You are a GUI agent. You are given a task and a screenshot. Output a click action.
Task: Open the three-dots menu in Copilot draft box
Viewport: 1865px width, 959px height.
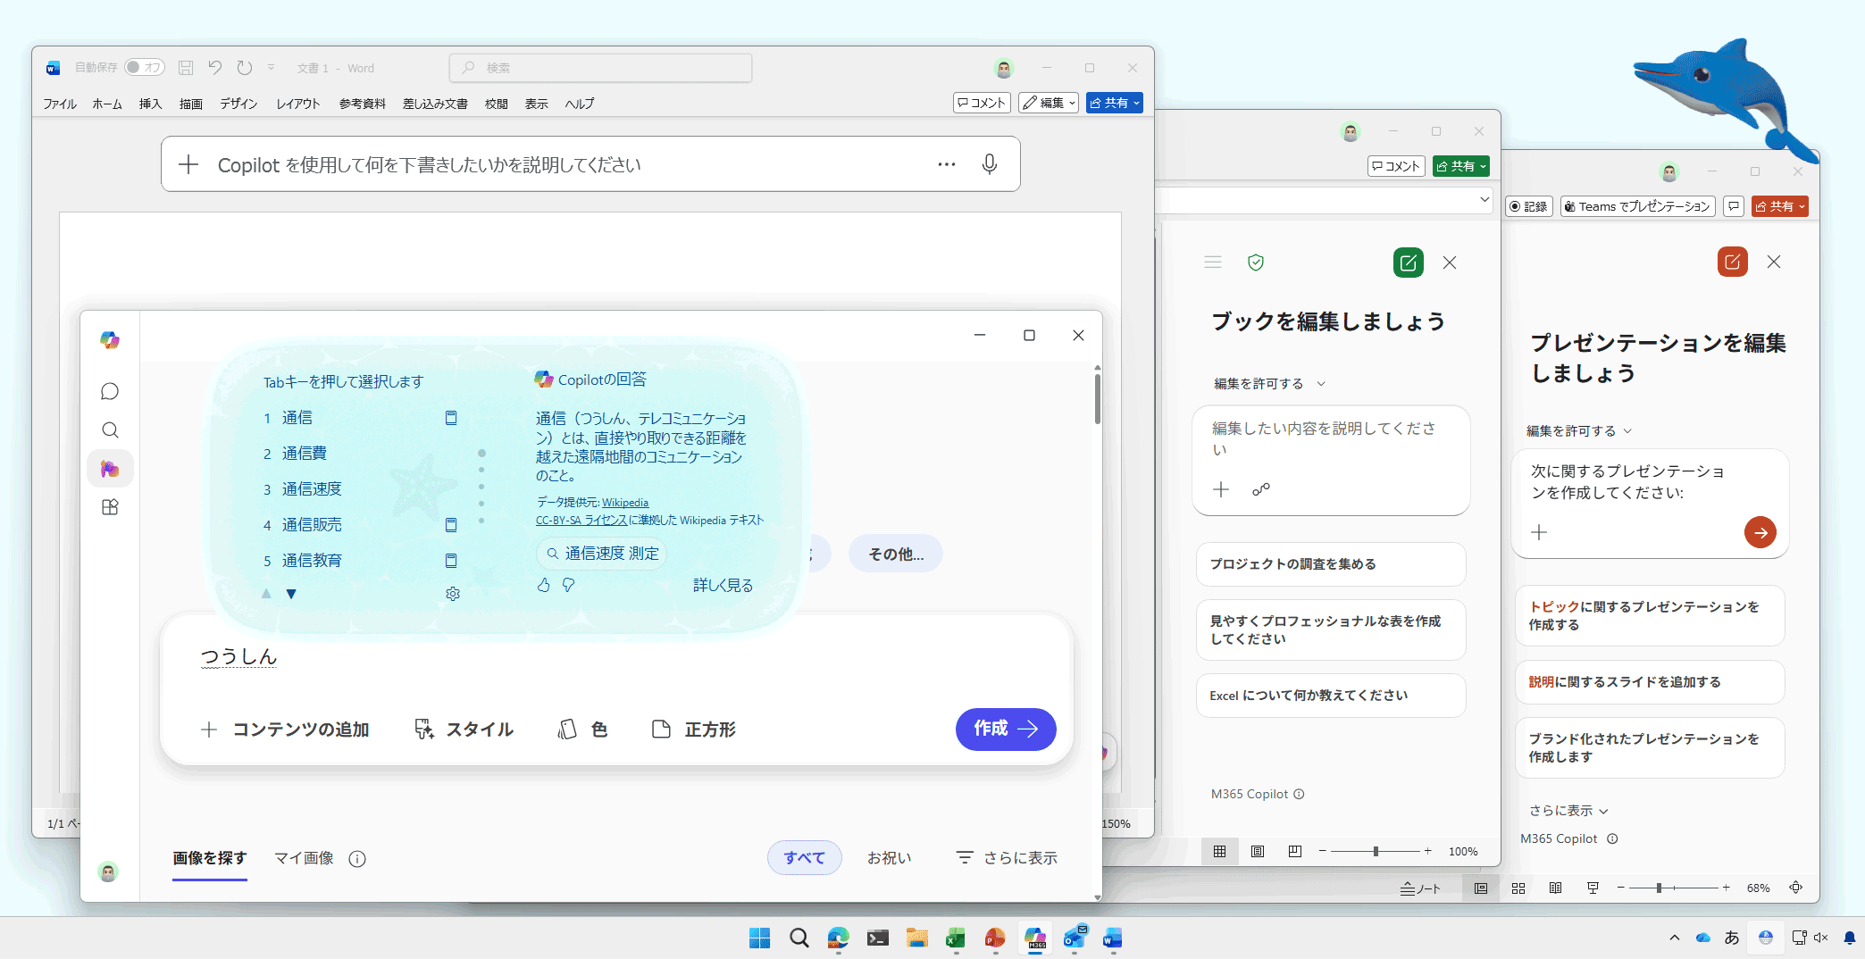point(947,164)
